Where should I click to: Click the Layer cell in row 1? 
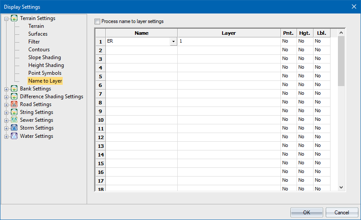pyautogui.click(x=229, y=41)
